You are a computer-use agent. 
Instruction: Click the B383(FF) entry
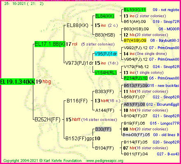click(104, 91)
